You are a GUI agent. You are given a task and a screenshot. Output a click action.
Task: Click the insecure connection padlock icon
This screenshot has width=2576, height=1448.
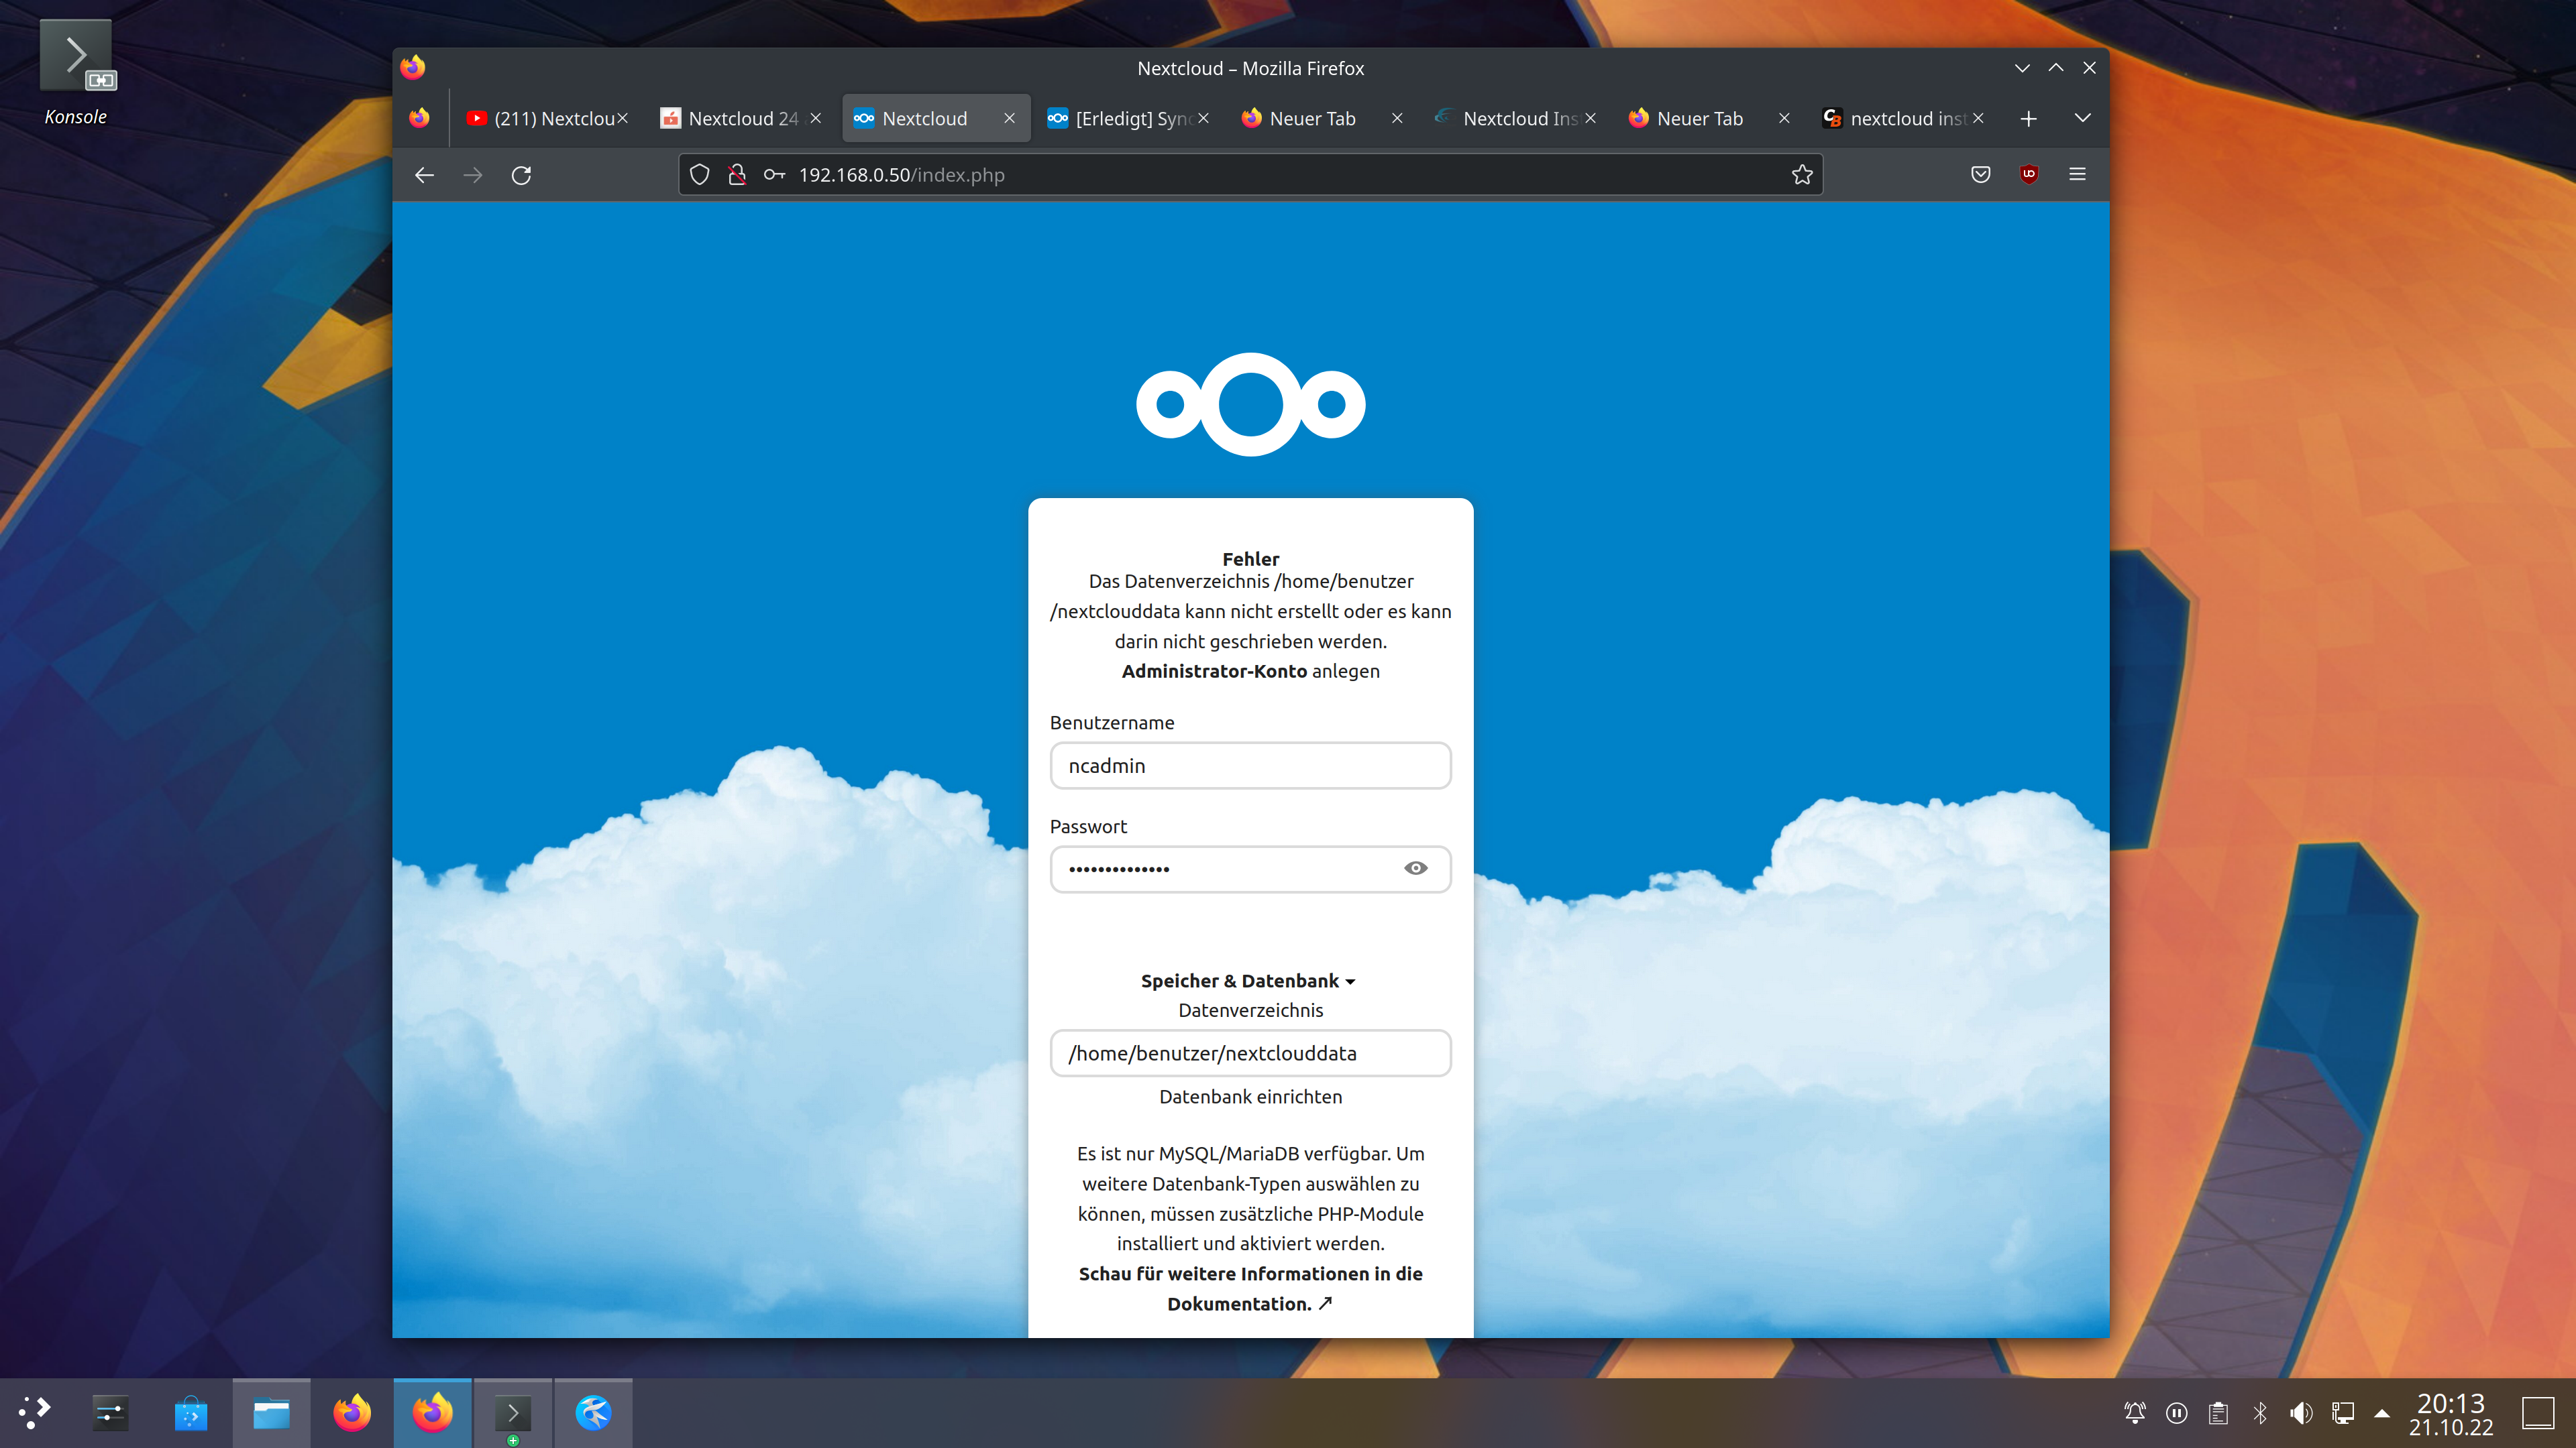[737, 175]
